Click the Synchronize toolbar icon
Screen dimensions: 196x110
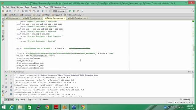tap(10, 11)
